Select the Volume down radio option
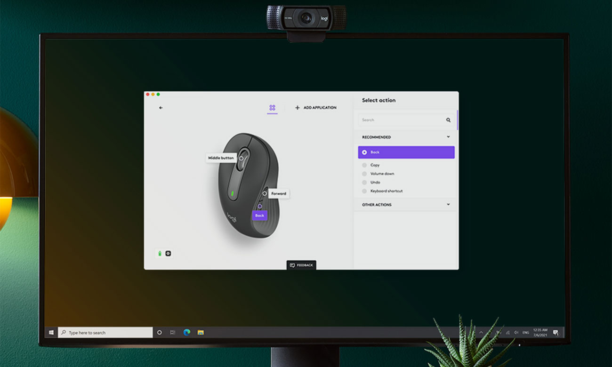This screenshot has height=367, width=612. click(364, 174)
